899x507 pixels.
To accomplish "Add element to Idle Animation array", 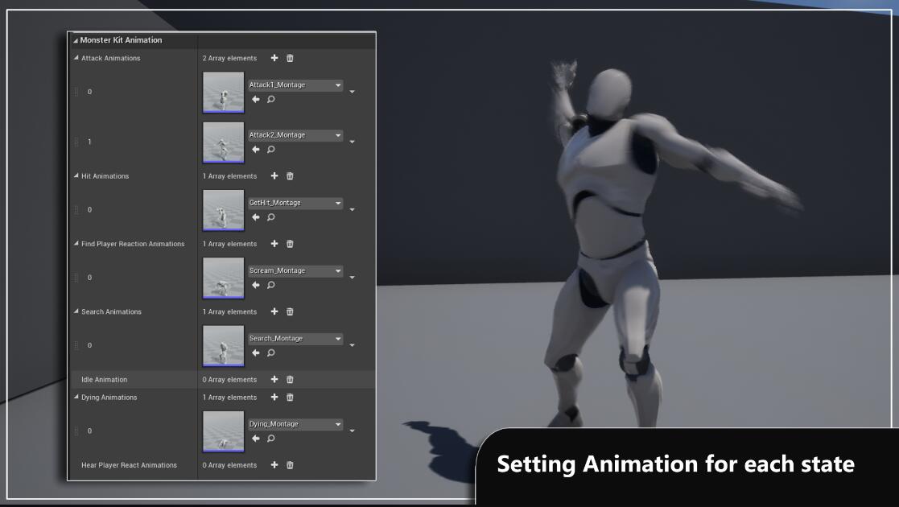I will [x=274, y=380].
